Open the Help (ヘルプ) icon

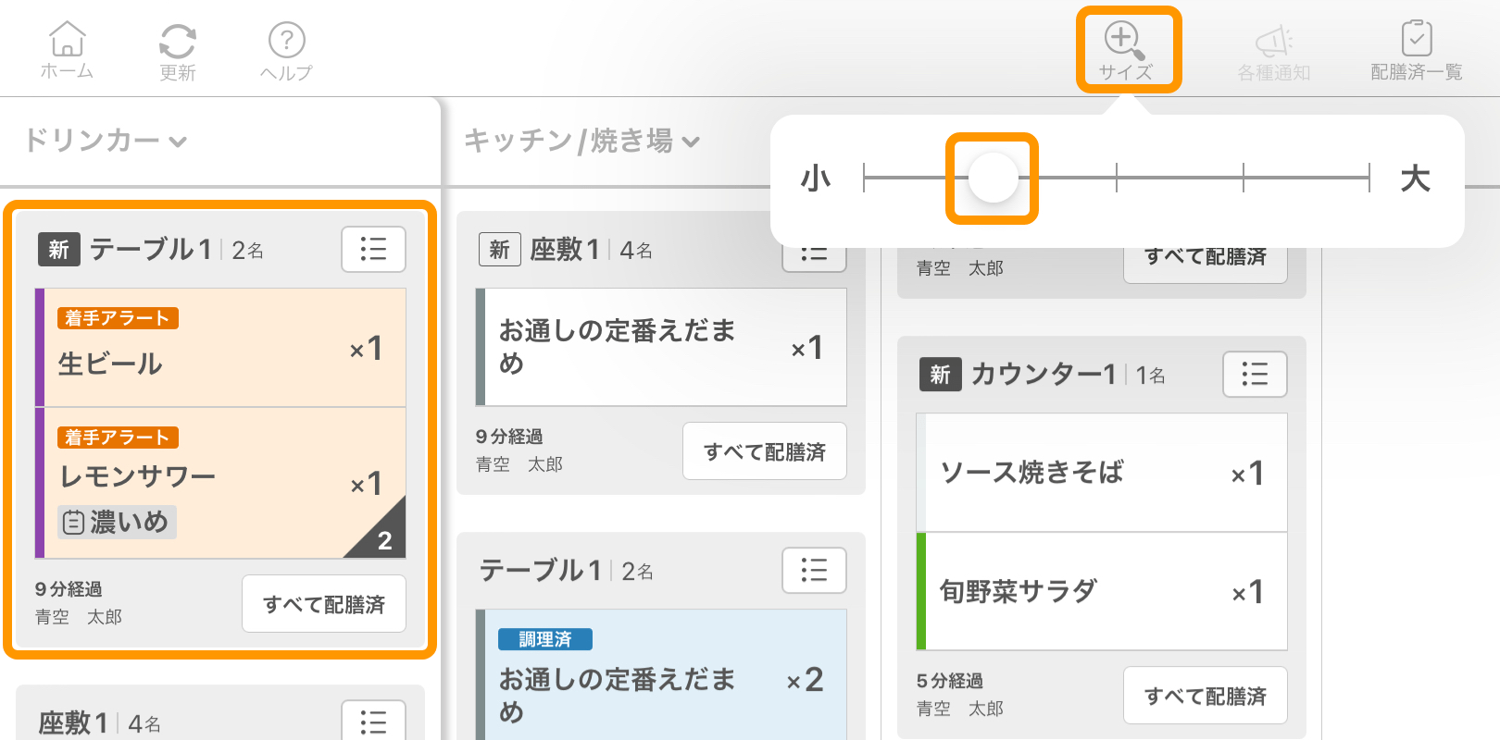pyautogui.click(x=286, y=50)
